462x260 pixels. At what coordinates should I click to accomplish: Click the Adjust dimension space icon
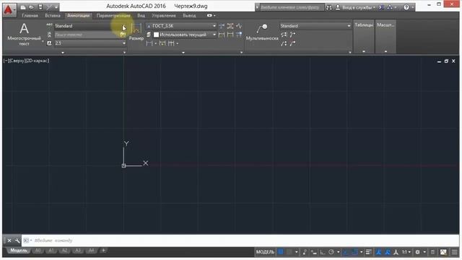[x=230, y=26]
